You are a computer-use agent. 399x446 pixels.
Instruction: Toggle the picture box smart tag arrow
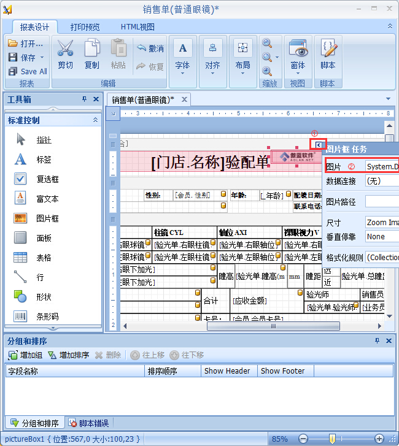point(318,144)
